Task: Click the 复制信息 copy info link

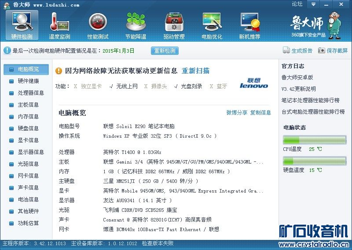Action: pyautogui.click(x=260, y=113)
